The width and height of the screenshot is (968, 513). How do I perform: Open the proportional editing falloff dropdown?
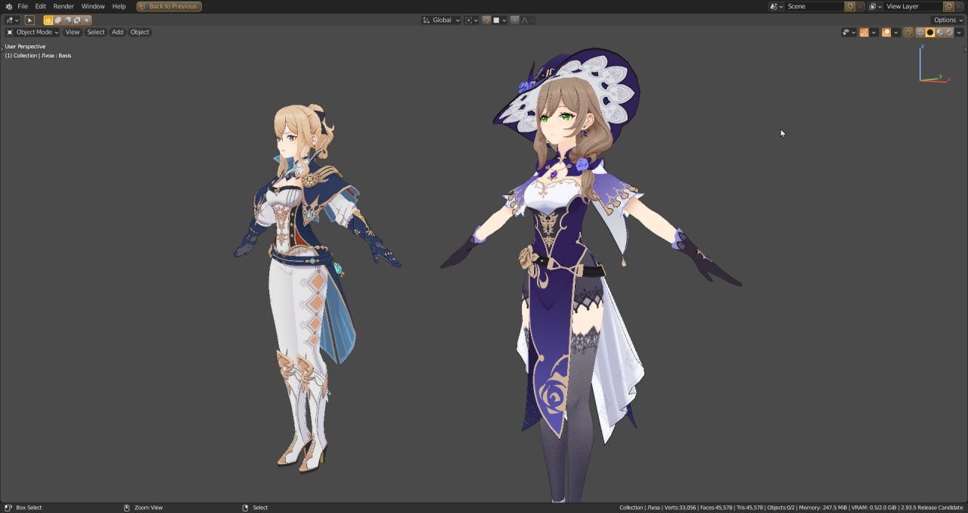[x=527, y=20]
